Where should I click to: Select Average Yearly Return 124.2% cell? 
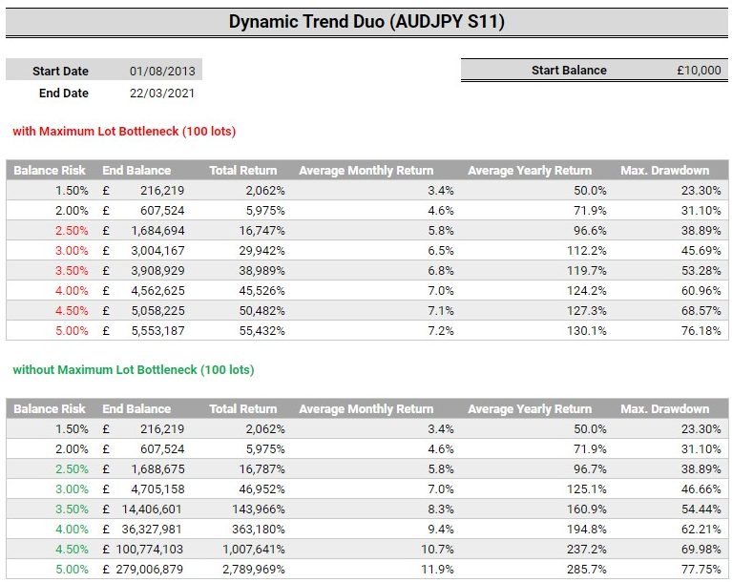tap(587, 291)
